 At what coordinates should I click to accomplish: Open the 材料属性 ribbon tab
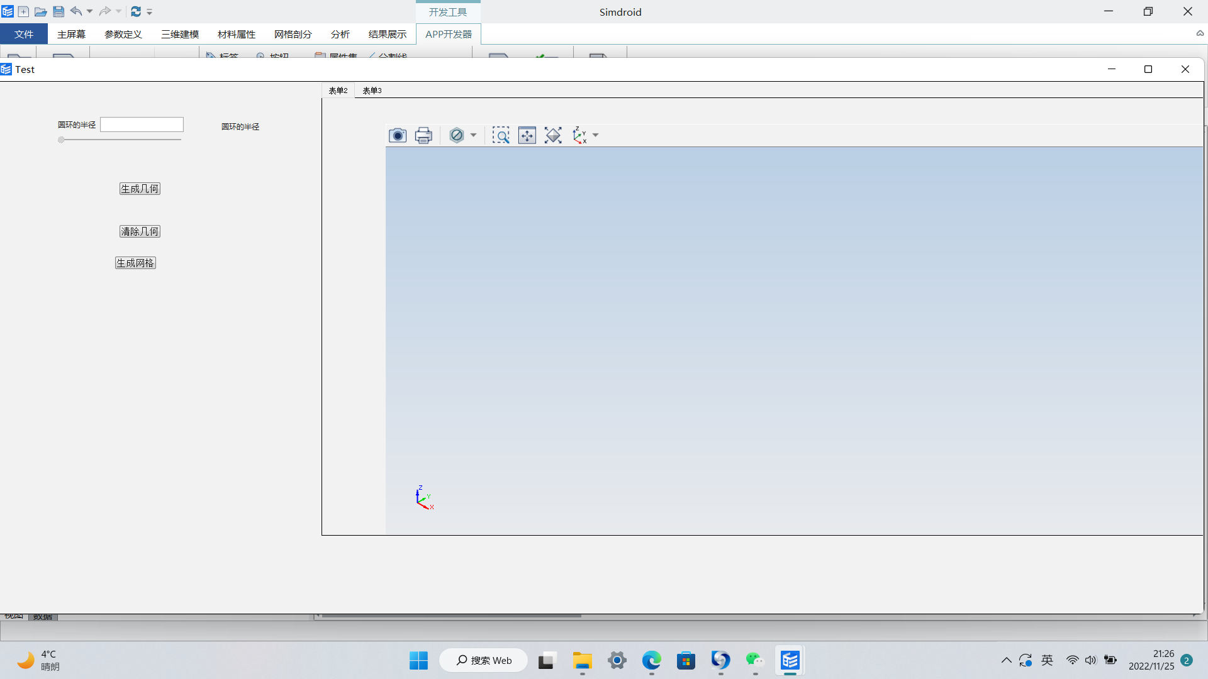click(237, 34)
